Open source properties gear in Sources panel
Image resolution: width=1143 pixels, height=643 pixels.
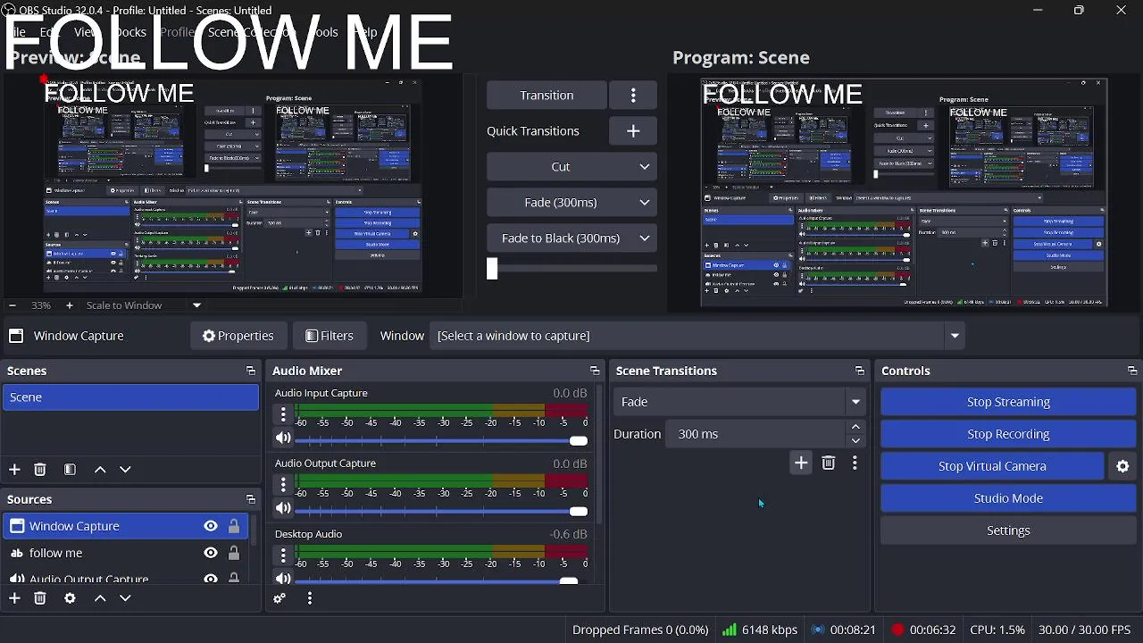click(x=71, y=598)
